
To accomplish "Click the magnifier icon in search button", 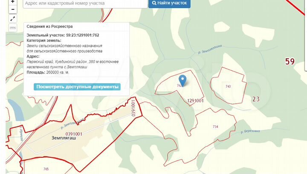I will pyautogui.click(x=154, y=3).
